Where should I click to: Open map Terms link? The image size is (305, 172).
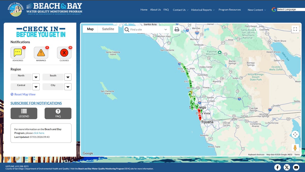[297, 154]
